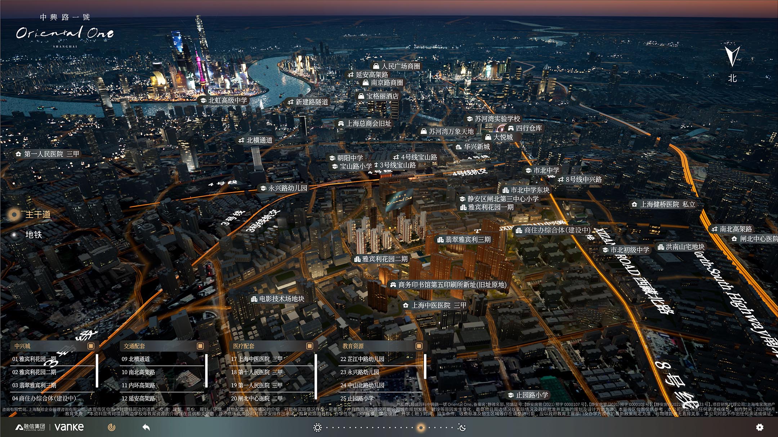Click the 4号线宝山路 map marker
Screen dimensions: 778x437
pyautogui.click(x=415, y=157)
